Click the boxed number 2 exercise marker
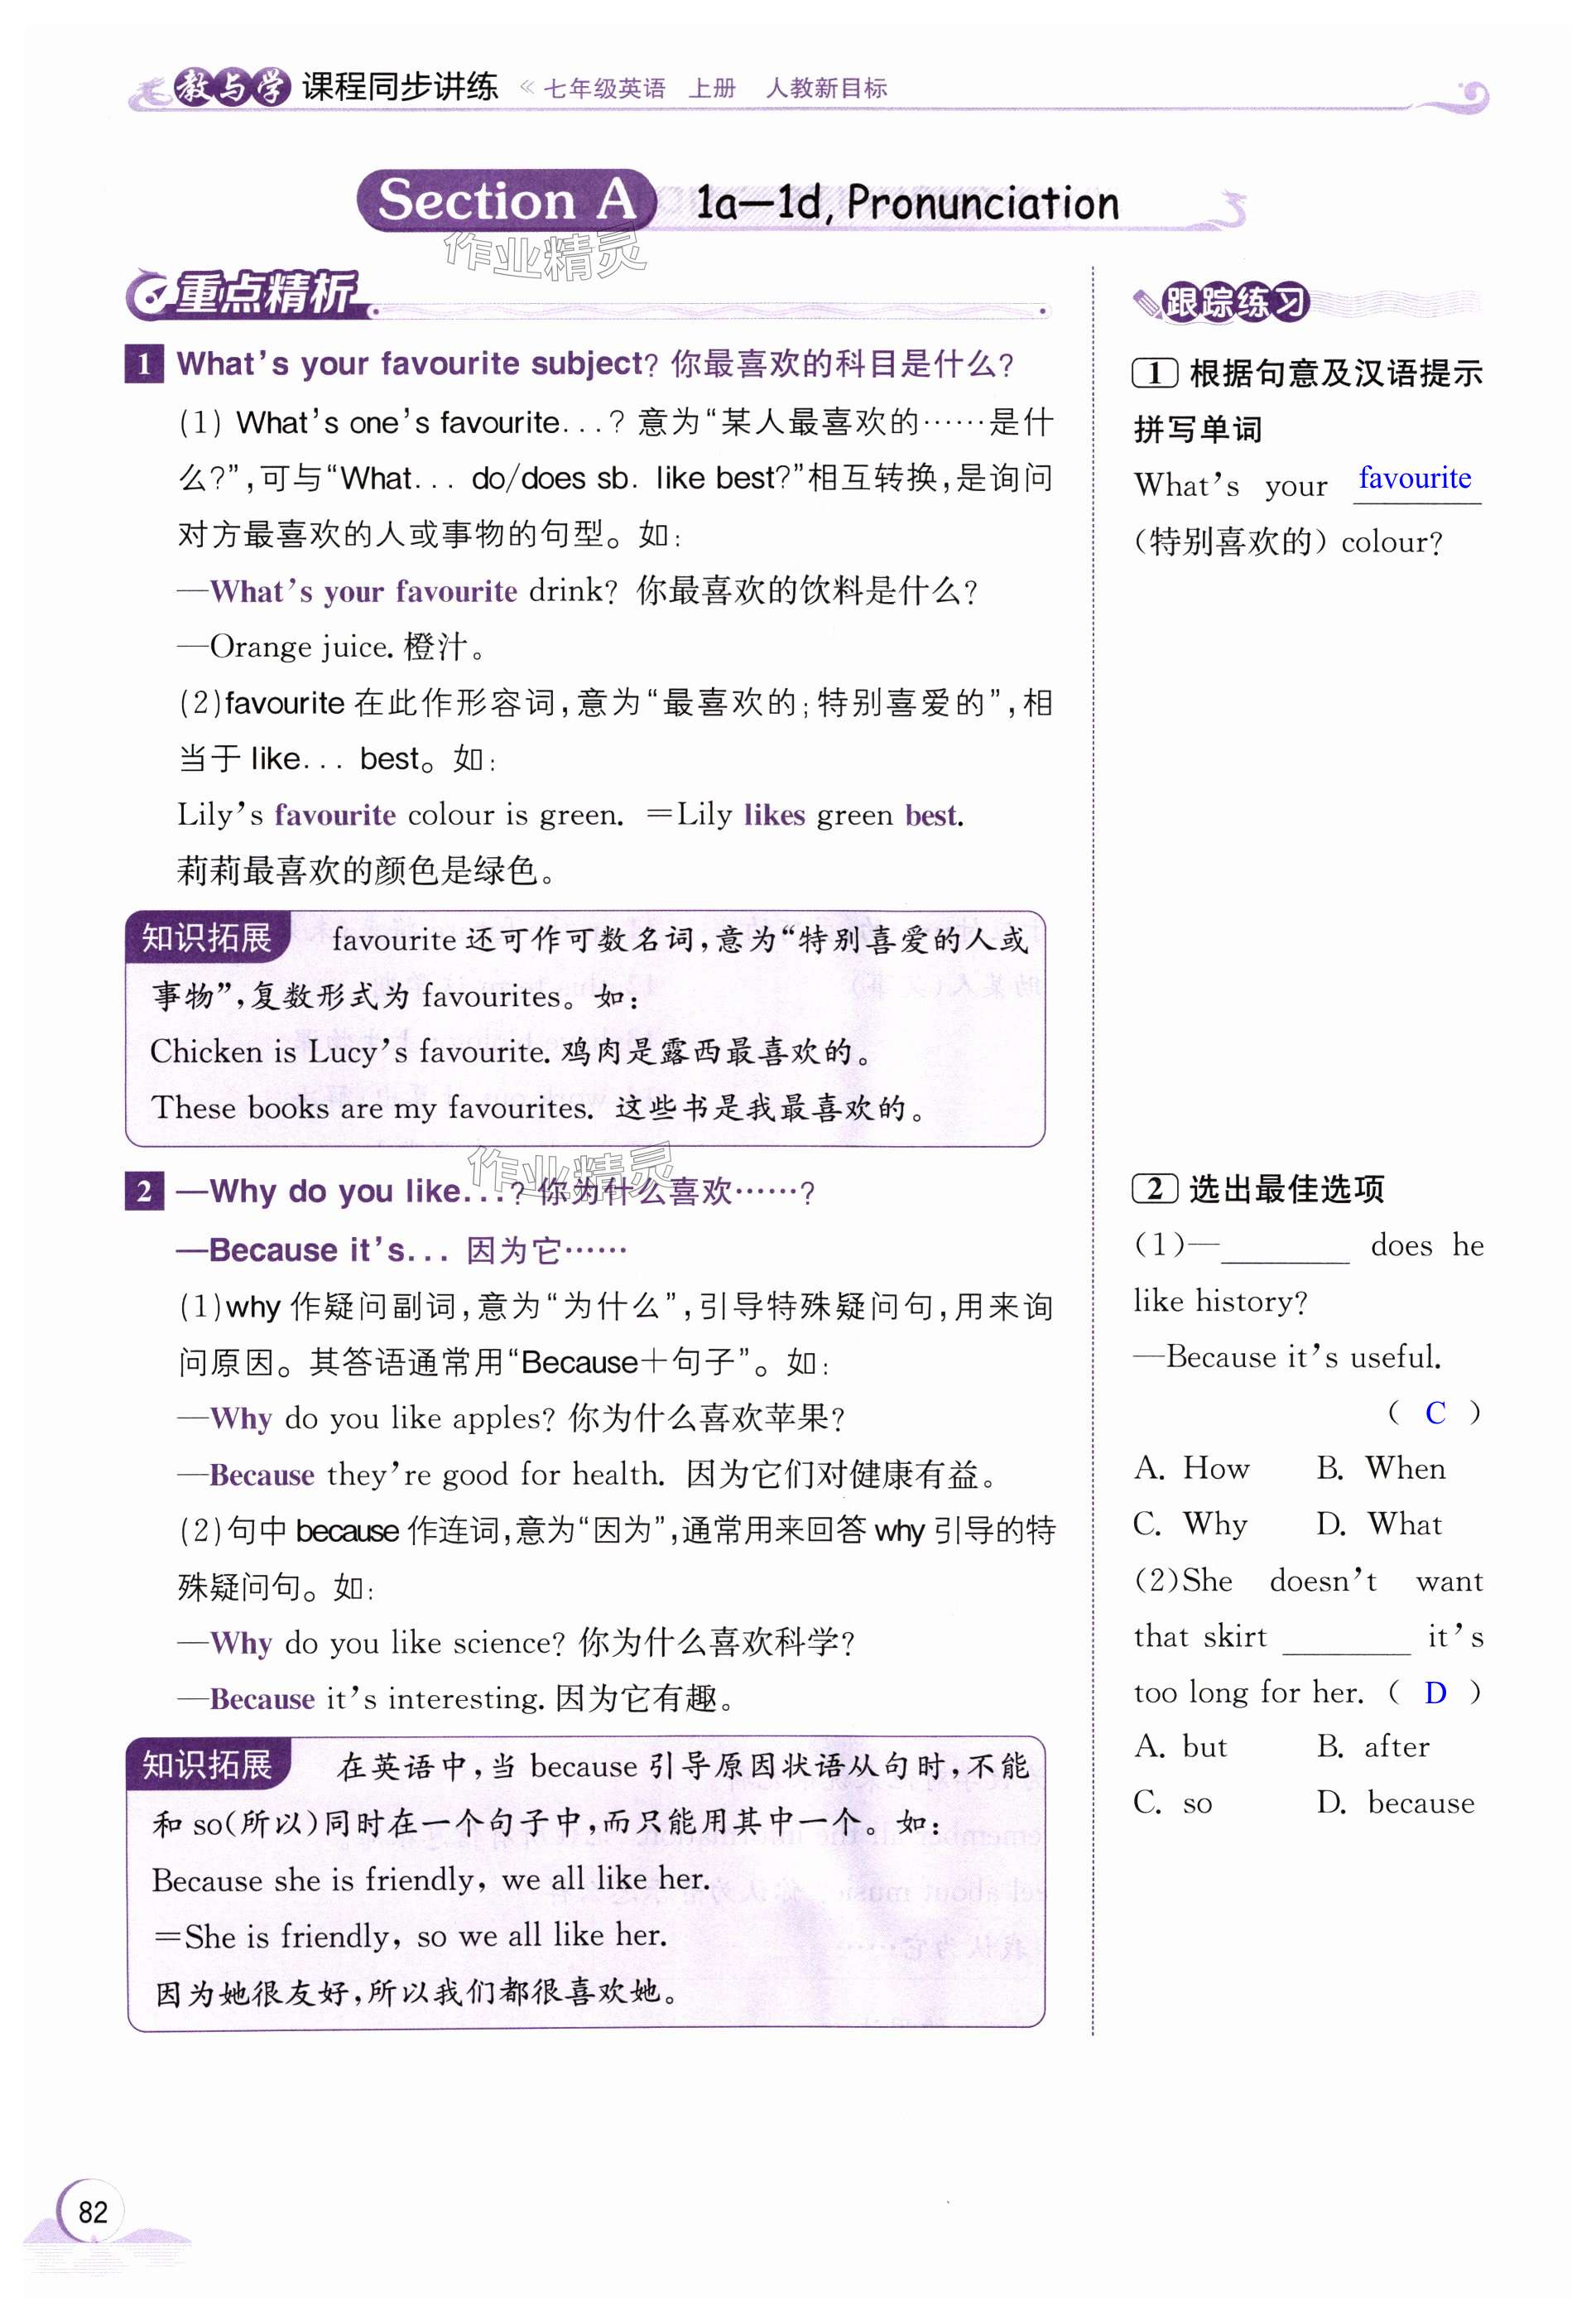This screenshot has width=1596, height=2321. (x=1154, y=1188)
